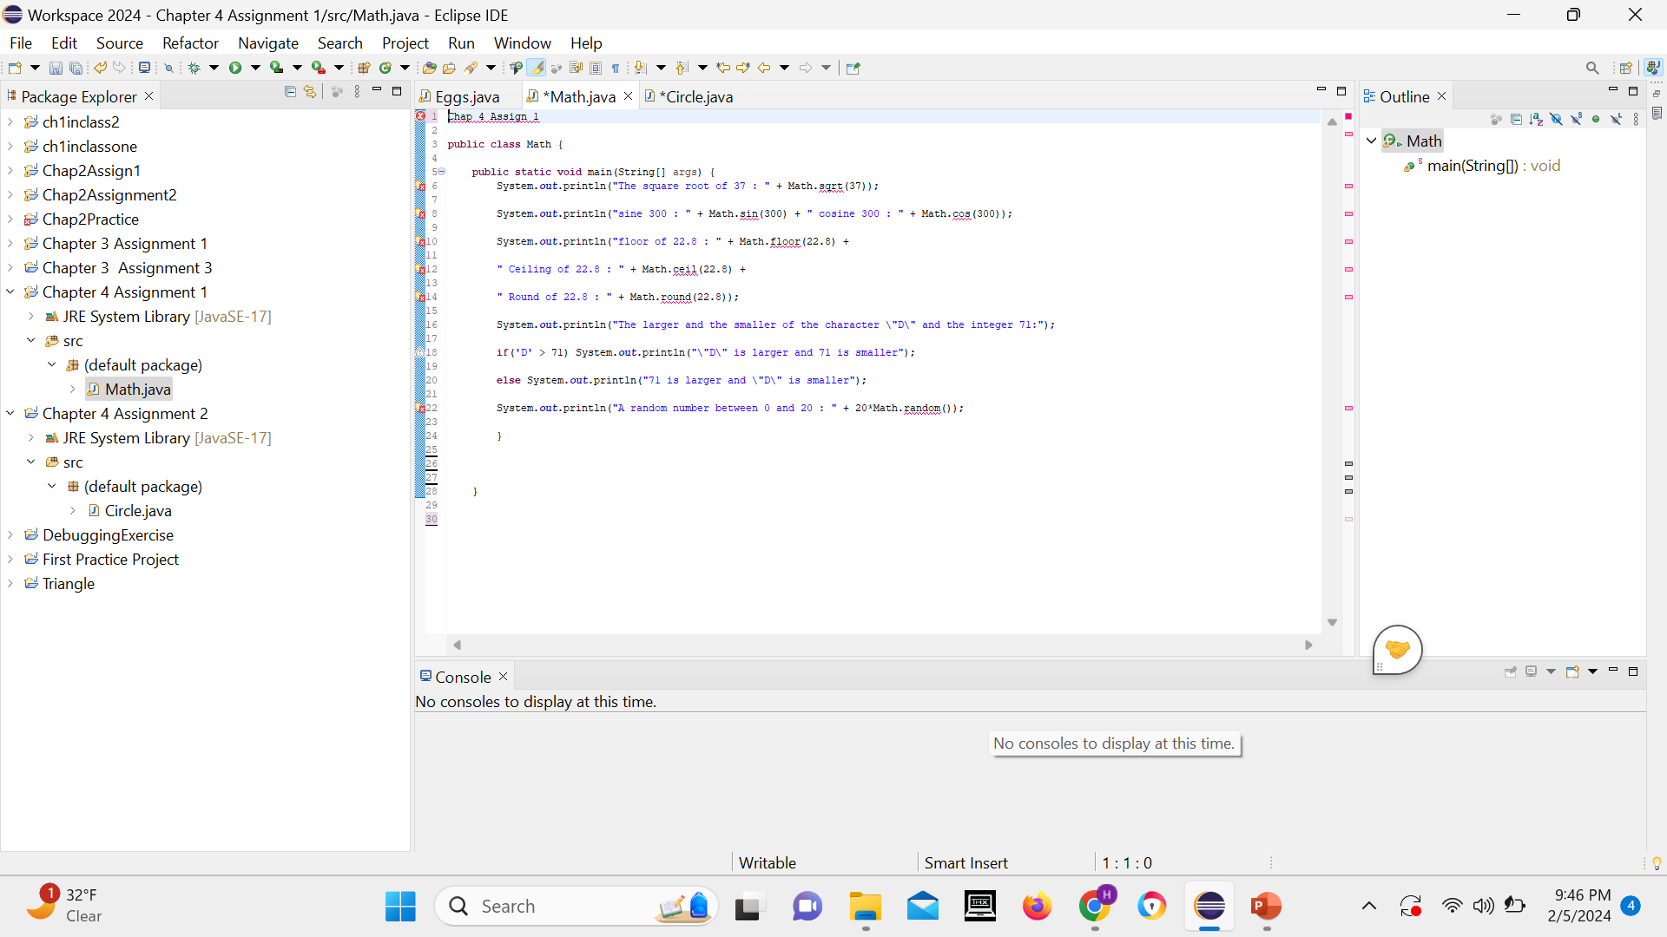Pin the editor using the toolbar icon

[853, 67]
